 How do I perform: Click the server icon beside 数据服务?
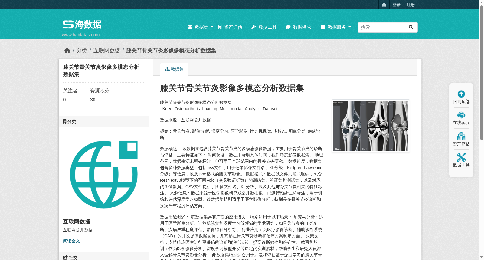323,27
